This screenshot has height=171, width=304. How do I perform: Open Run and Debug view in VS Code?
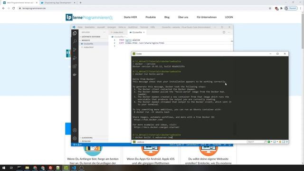coord(75,58)
